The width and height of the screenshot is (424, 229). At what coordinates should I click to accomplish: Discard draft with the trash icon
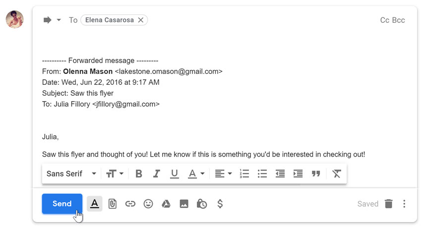389,204
